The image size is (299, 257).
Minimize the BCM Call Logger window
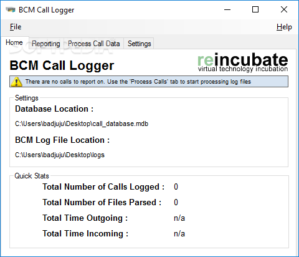pos(227,9)
